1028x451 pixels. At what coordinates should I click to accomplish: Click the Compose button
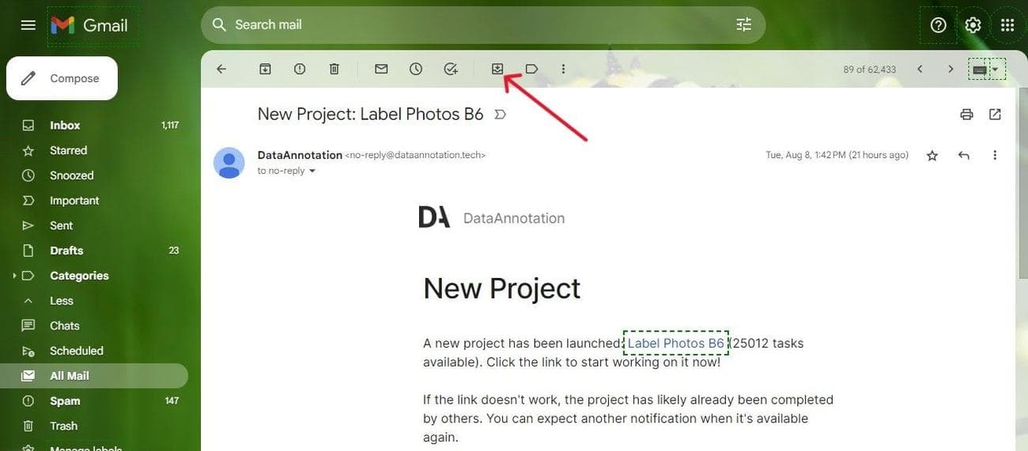click(x=62, y=78)
